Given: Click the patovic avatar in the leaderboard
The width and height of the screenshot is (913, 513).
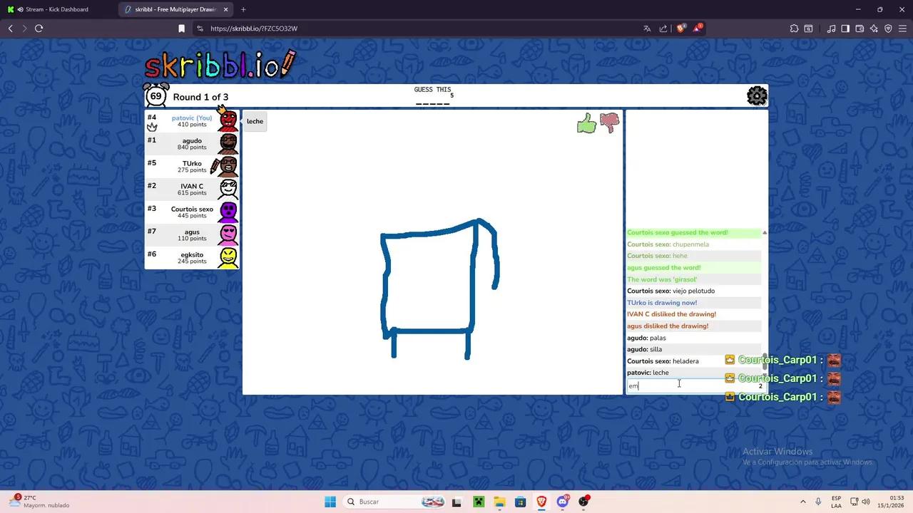Looking at the screenshot, I should (227, 120).
